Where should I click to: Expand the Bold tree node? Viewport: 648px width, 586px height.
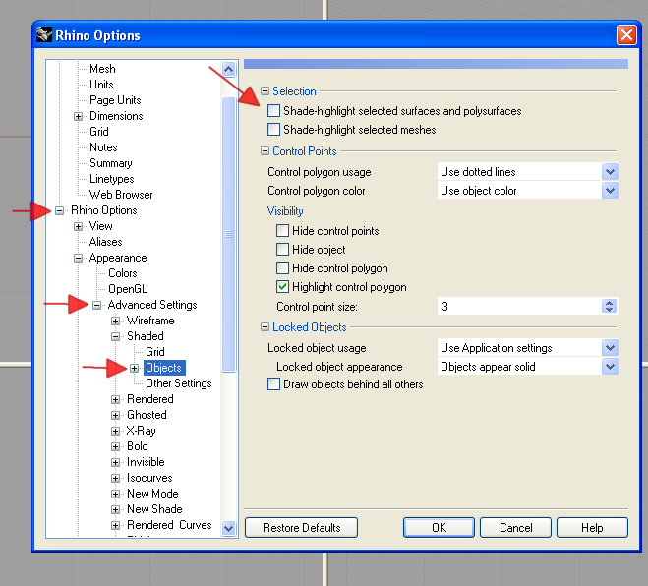(116, 446)
